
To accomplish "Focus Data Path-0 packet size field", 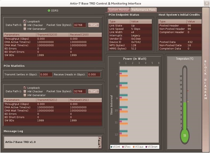I will point(80,25).
